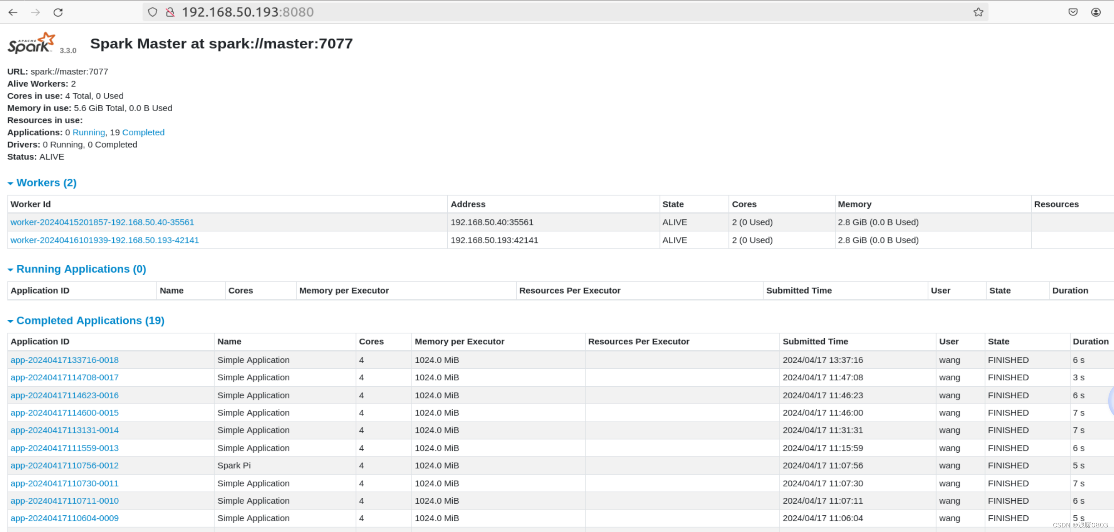Bookmark this page with the star icon
This screenshot has height=532, width=1114.
[x=978, y=12]
